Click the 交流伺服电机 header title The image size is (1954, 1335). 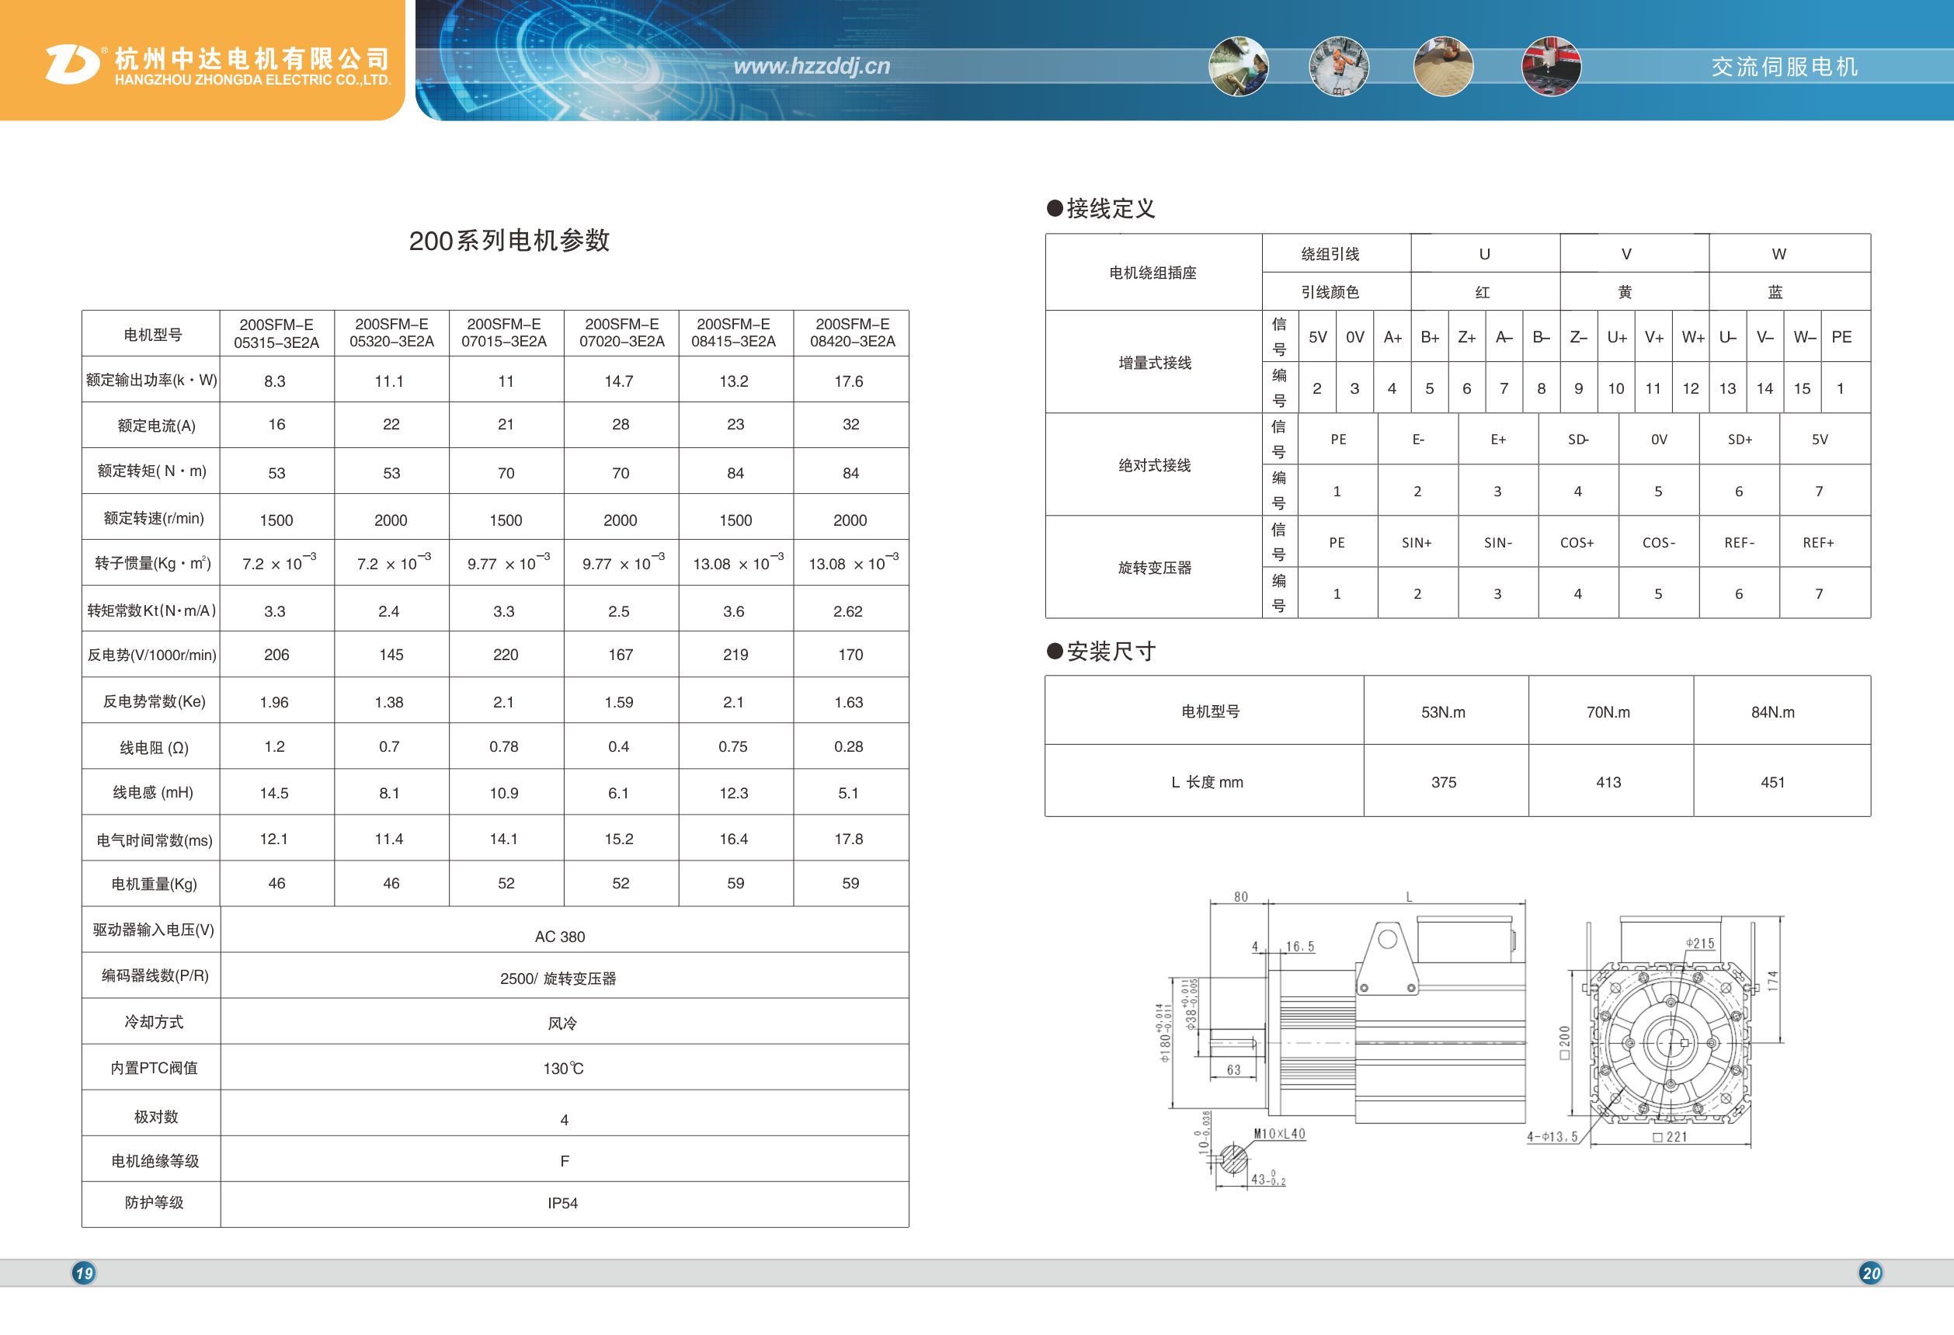(1784, 67)
